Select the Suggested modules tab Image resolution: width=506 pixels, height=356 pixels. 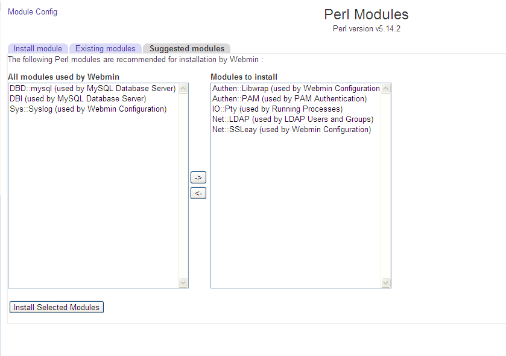pyautogui.click(x=187, y=48)
